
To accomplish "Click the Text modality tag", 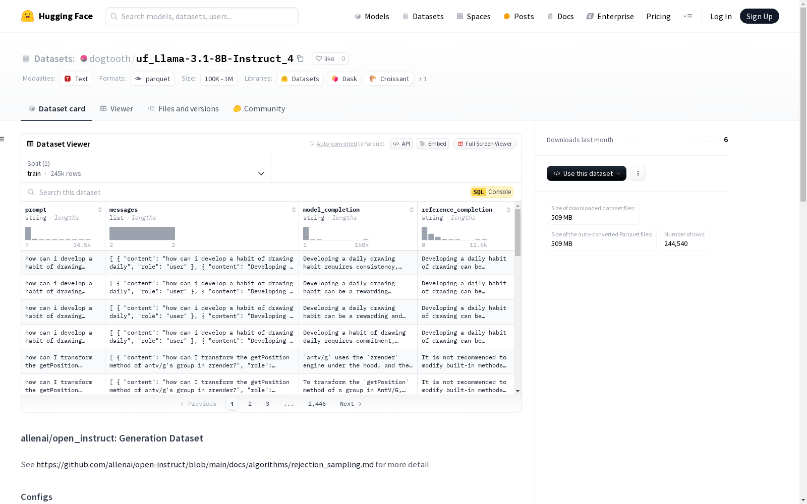I will [76, 79].
